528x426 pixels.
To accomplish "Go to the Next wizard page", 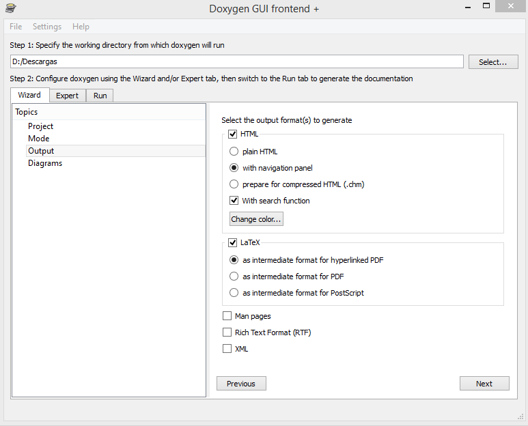I will coord(484,384).
